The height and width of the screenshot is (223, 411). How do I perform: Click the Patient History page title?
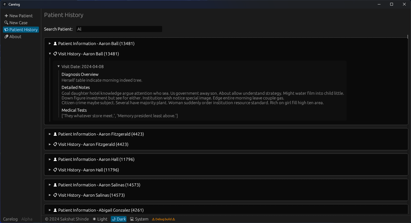pos(64,15)
